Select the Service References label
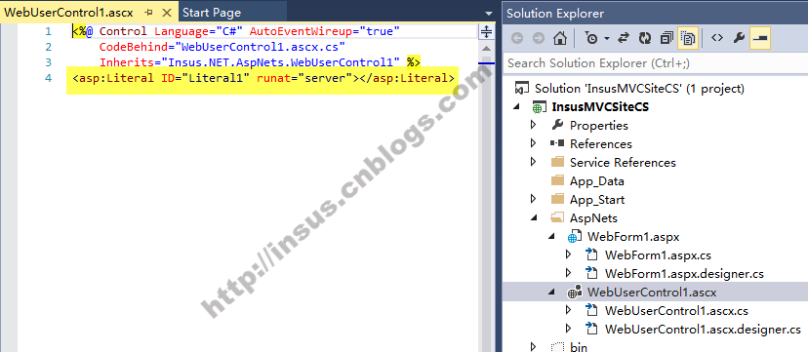 [623, 163]
